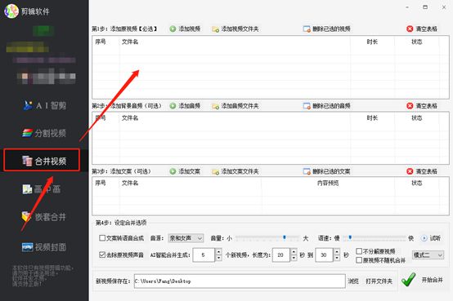Click the 添加视频 button label
Screen dimensions: 453x301
190,29
